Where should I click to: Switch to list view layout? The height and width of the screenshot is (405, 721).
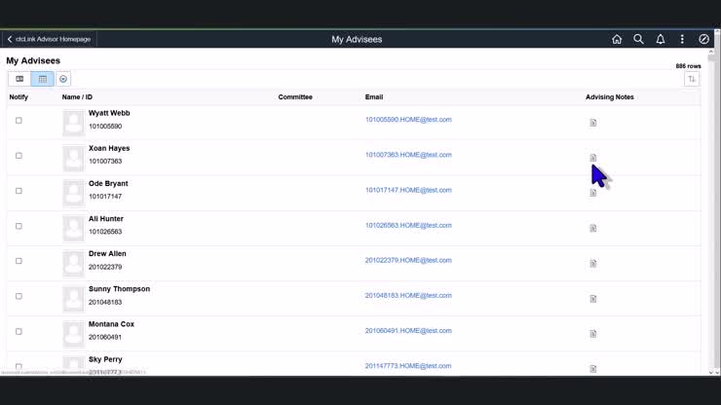pyautogui.click(x=19, y=79)
